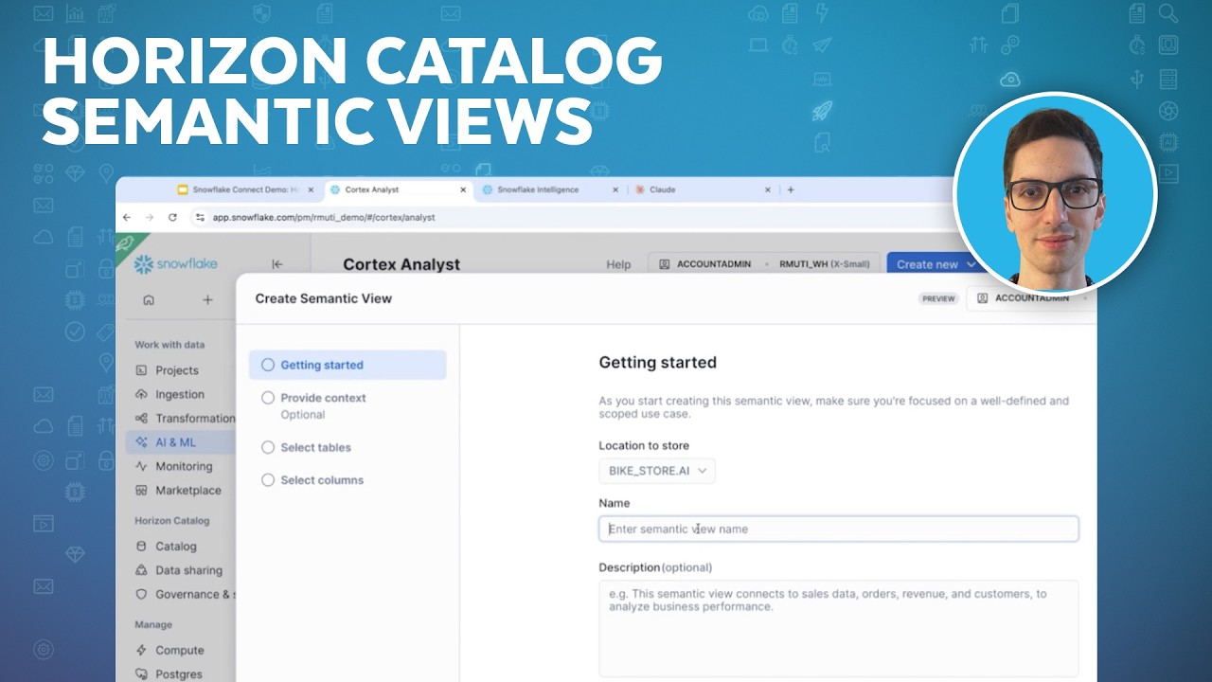Click the Provide context step label

click(323, 398)
